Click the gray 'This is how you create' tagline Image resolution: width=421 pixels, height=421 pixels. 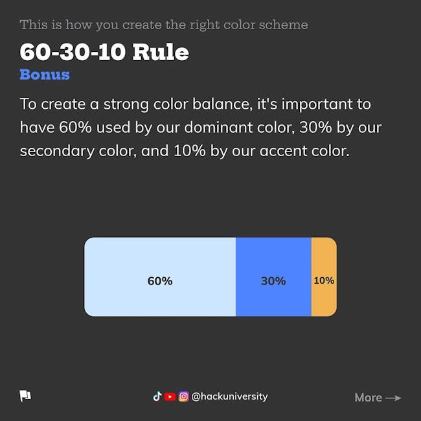click(x=164, y=25)
